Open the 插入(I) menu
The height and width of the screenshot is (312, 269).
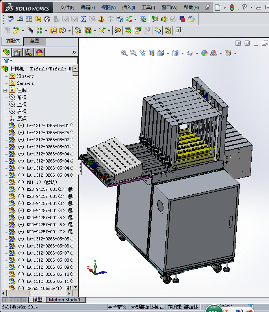128,7
